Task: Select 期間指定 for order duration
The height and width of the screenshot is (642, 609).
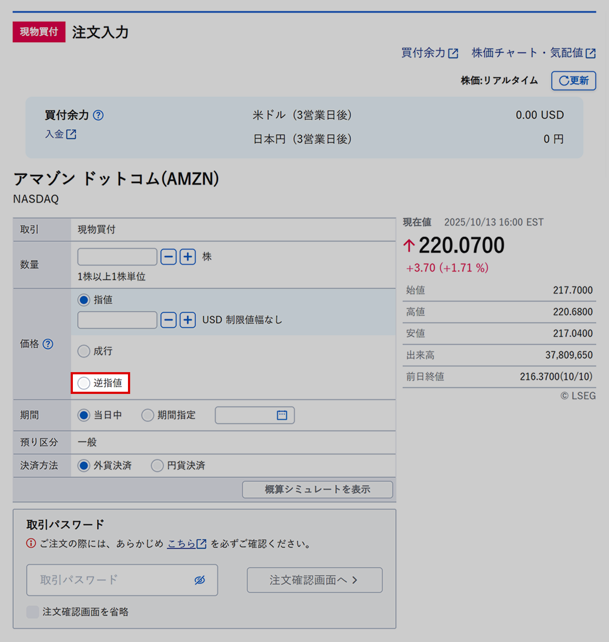Action: [x=148, y=415]
